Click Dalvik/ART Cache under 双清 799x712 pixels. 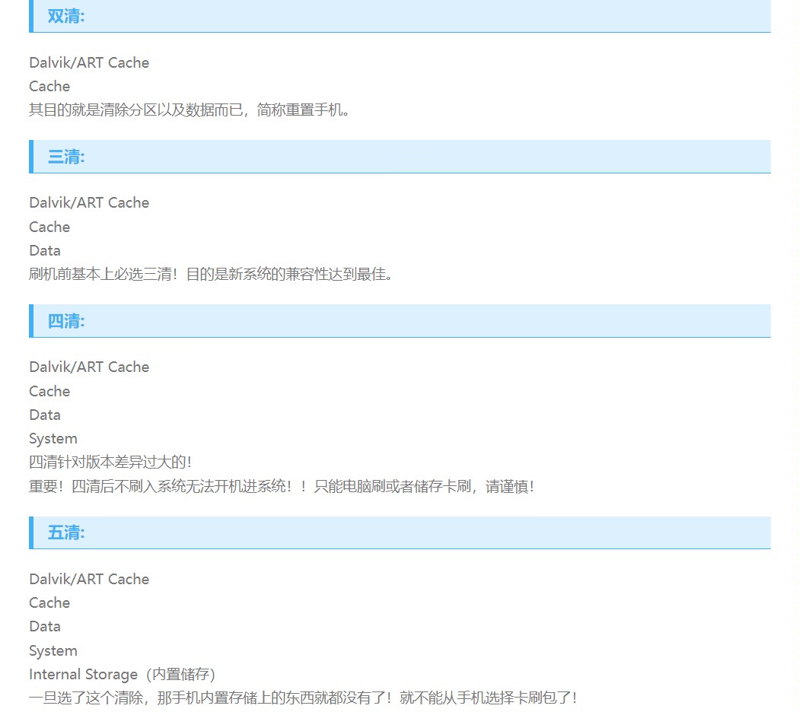[x=89, y=63]
